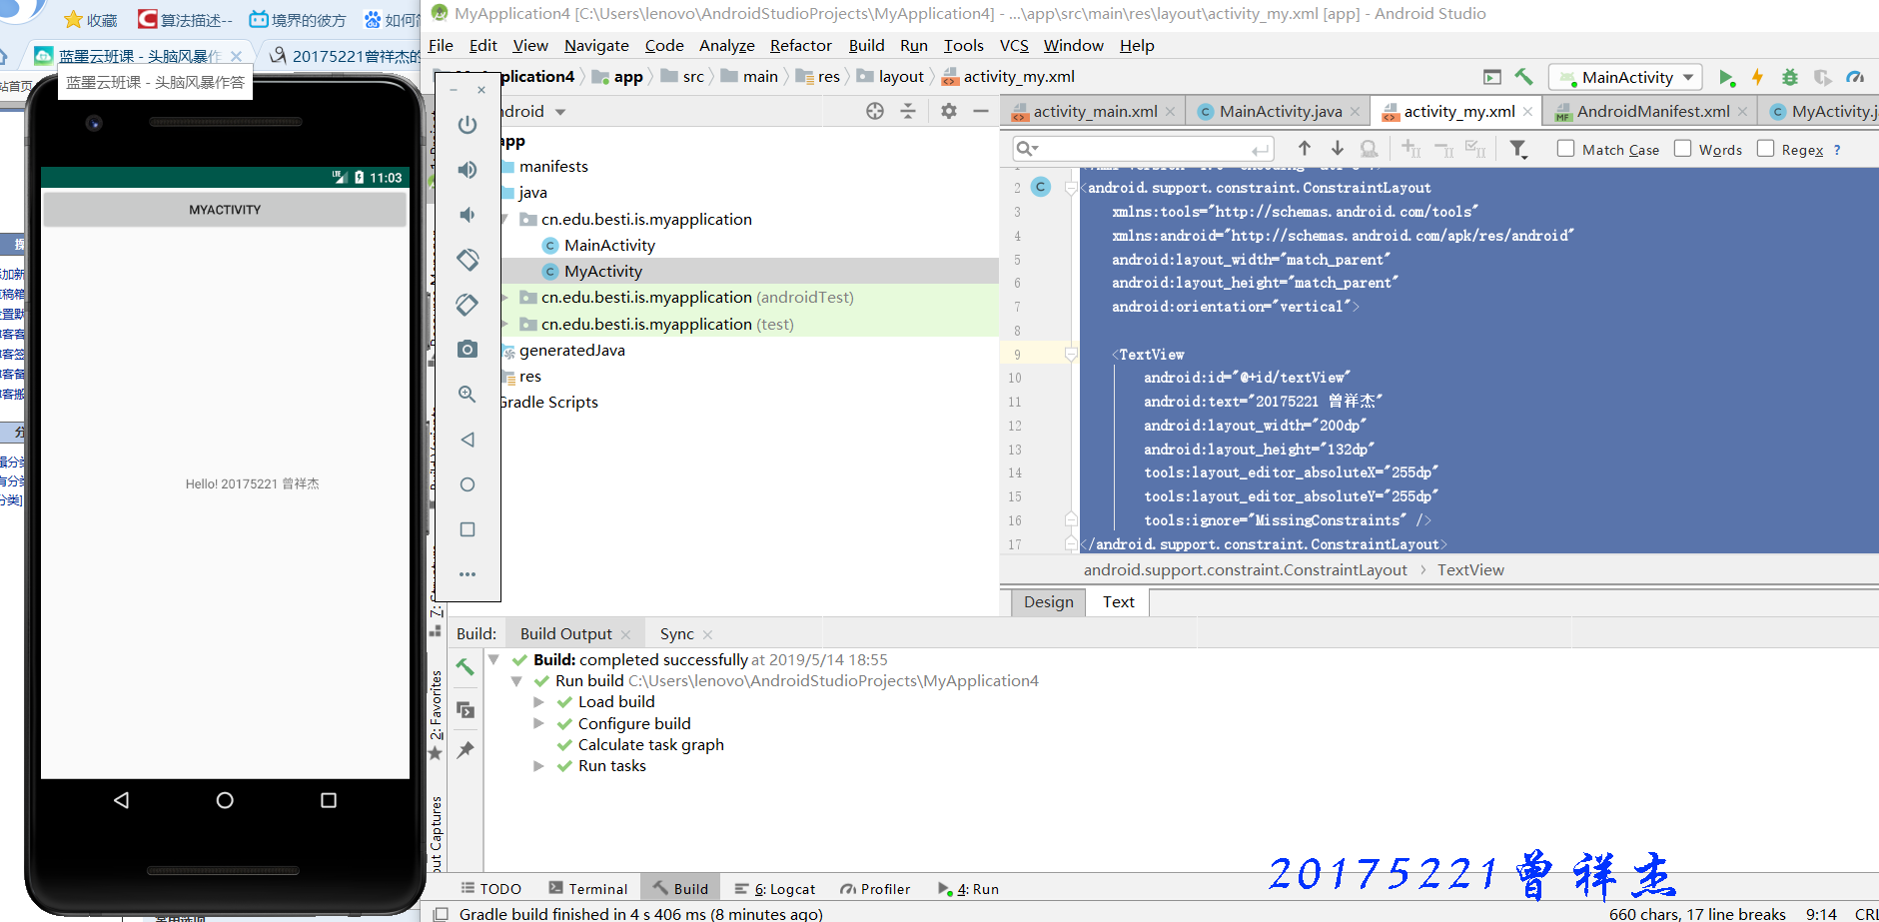The width and height of the screenshot is (1879, 922).
Task: Click collapse all icon in Project panel
Action: pyautogui.click(x=908, y=111)
